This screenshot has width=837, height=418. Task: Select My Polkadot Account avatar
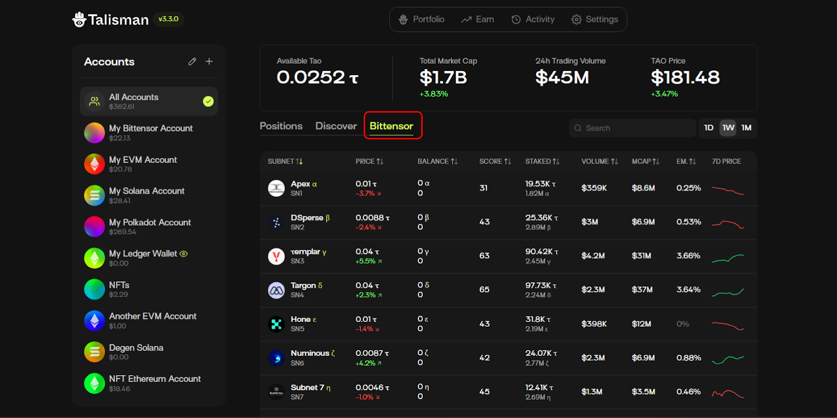(x=95, y=227)
